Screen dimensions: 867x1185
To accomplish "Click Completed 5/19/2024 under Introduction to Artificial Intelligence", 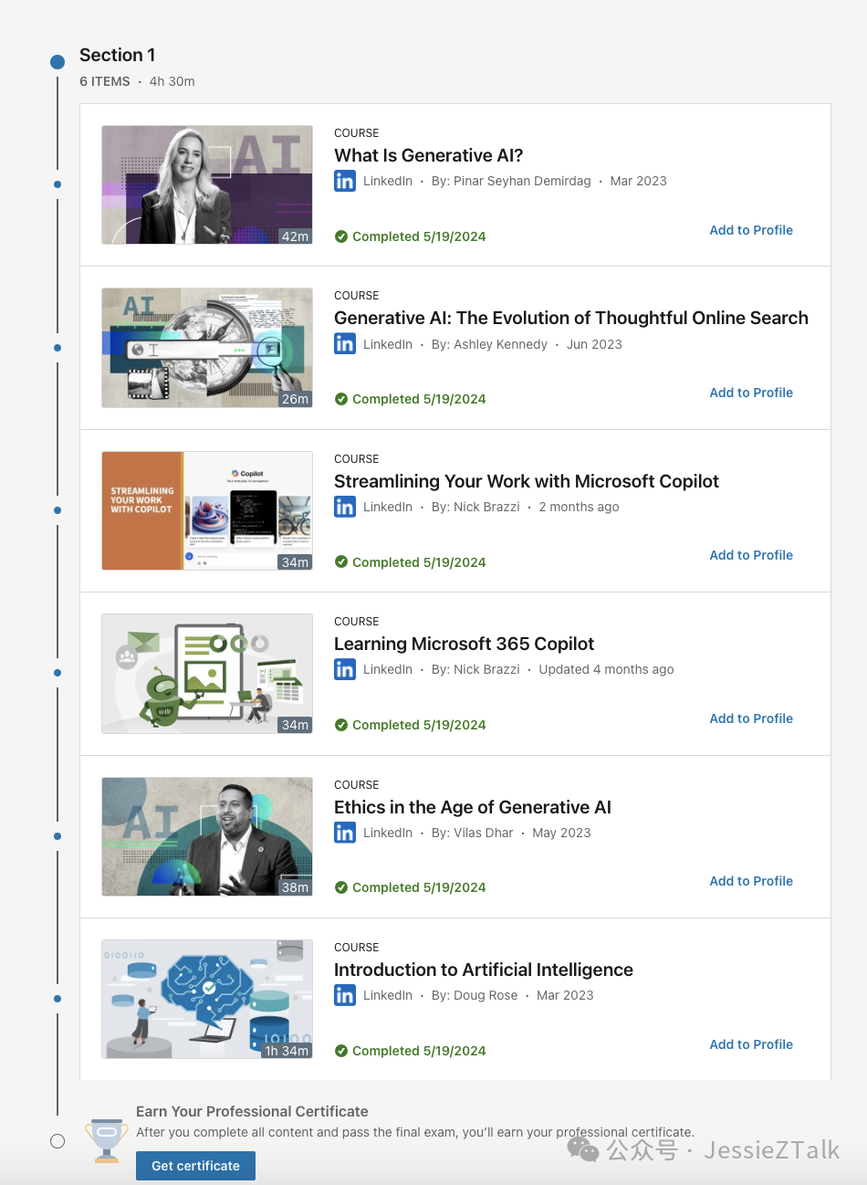I will click(419, 1051).
